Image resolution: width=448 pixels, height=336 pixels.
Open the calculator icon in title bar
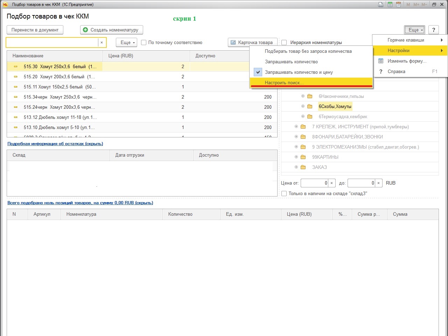click(x=390, y=5)
